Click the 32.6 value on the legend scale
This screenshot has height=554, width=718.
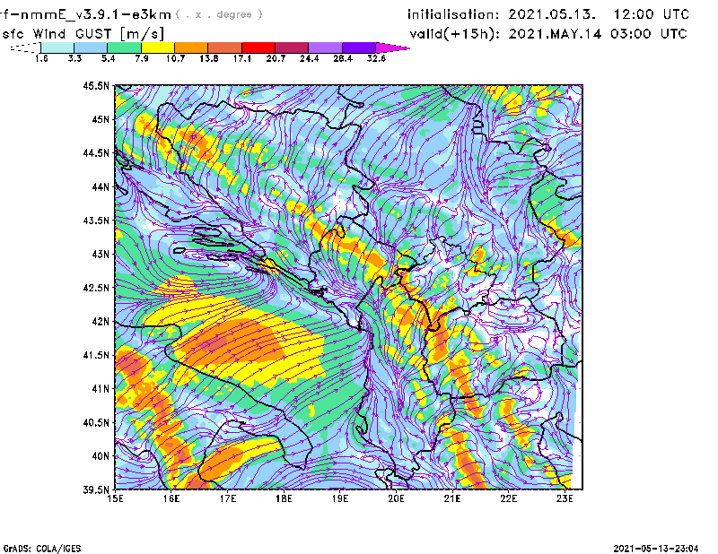[376, 58]
